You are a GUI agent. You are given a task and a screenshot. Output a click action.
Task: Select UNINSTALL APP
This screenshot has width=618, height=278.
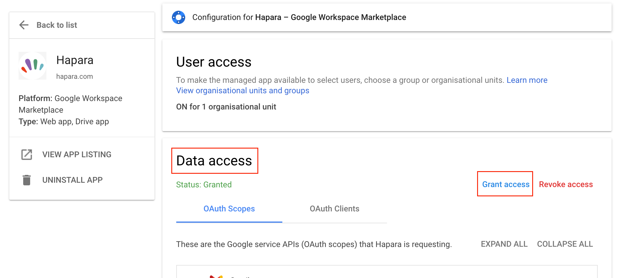click(72, 180)
